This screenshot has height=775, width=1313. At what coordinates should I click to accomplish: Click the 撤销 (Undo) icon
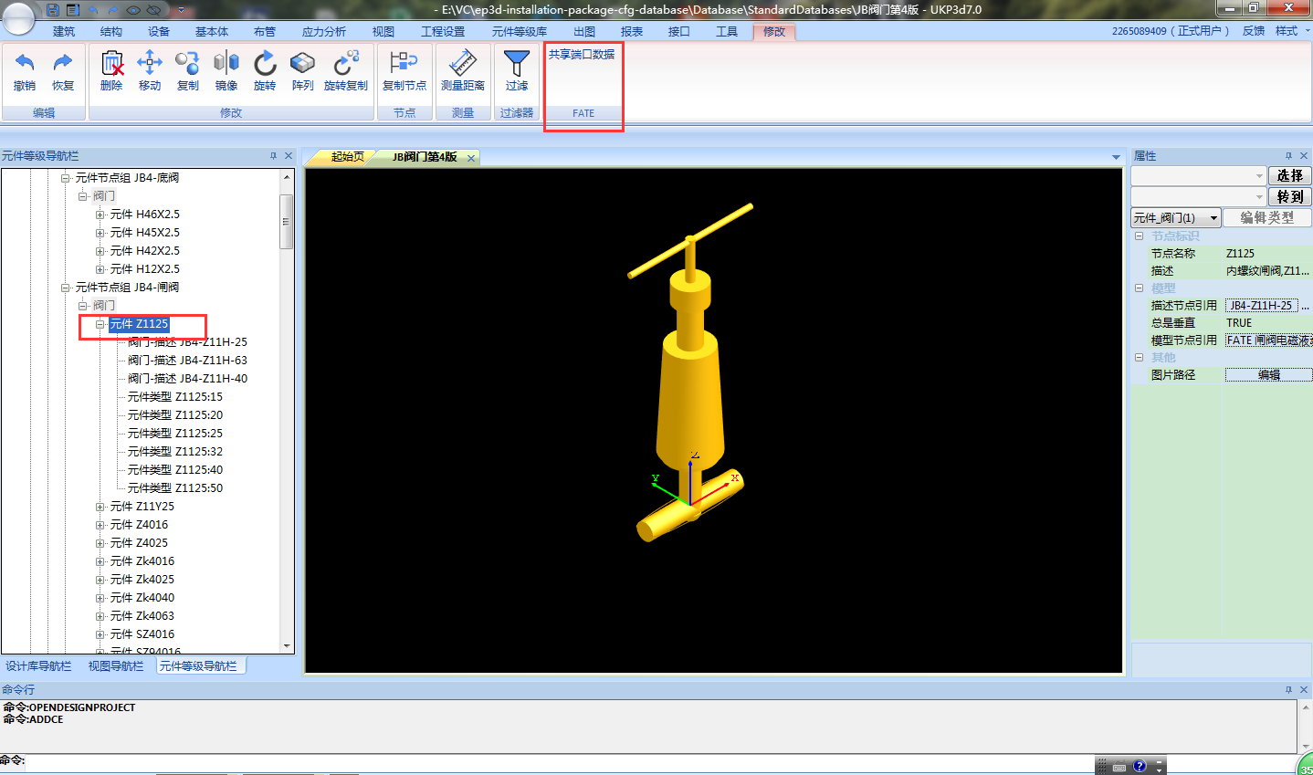(25, 64)
